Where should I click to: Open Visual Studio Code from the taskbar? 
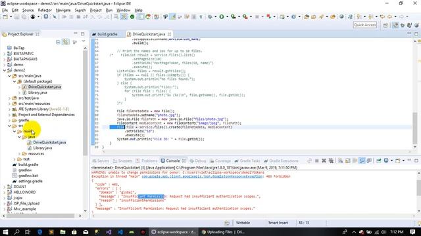(x=120, y=231)
